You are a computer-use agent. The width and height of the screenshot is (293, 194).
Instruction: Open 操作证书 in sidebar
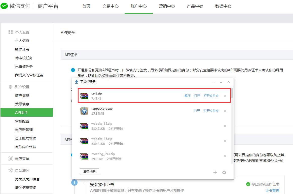pyautogui.click(x=22, y=49)
